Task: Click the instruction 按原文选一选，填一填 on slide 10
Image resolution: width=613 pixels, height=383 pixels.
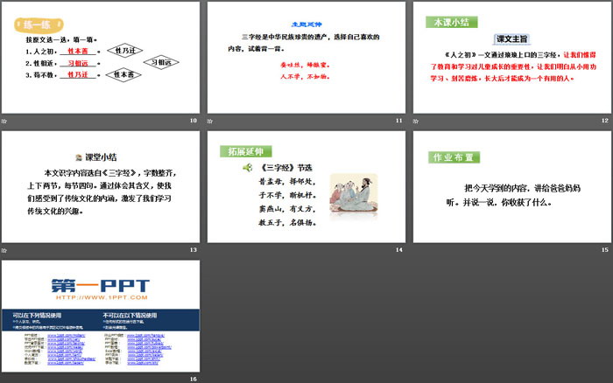Action: point(61,39)
